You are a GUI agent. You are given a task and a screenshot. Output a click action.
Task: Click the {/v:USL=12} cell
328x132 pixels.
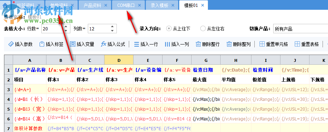pyautogui.click(x=295, y=89)
